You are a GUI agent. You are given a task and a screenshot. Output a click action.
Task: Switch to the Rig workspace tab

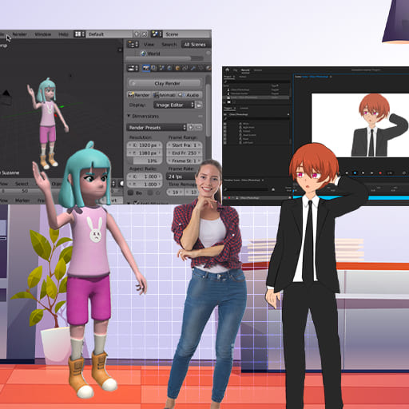(x=235, y=70)
